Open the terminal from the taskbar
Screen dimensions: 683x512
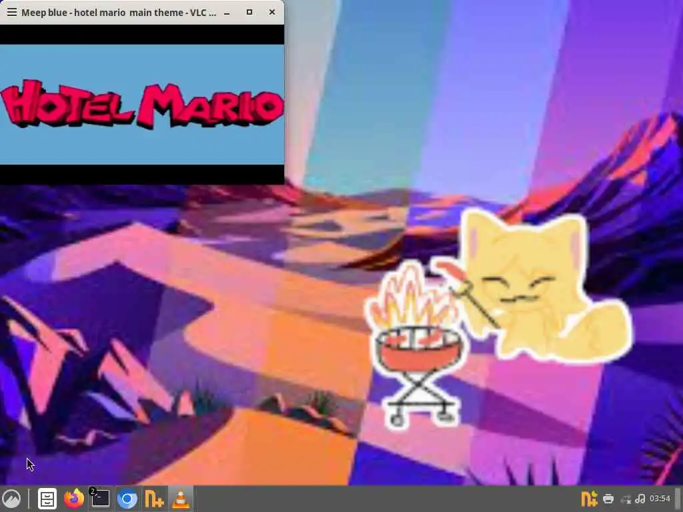point(100,499)
